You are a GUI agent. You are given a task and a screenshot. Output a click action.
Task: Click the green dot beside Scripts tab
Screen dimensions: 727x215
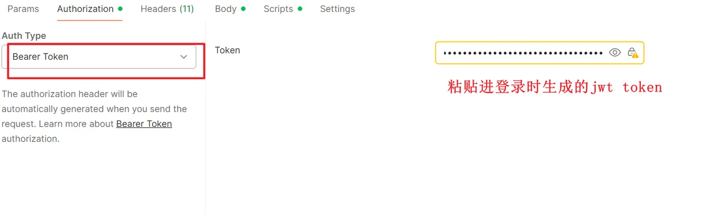click(x=300, y=9)
